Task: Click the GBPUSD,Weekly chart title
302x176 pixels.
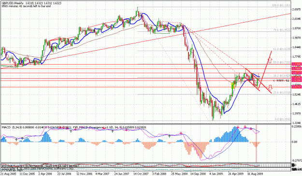Action: (x=13, y=3)
